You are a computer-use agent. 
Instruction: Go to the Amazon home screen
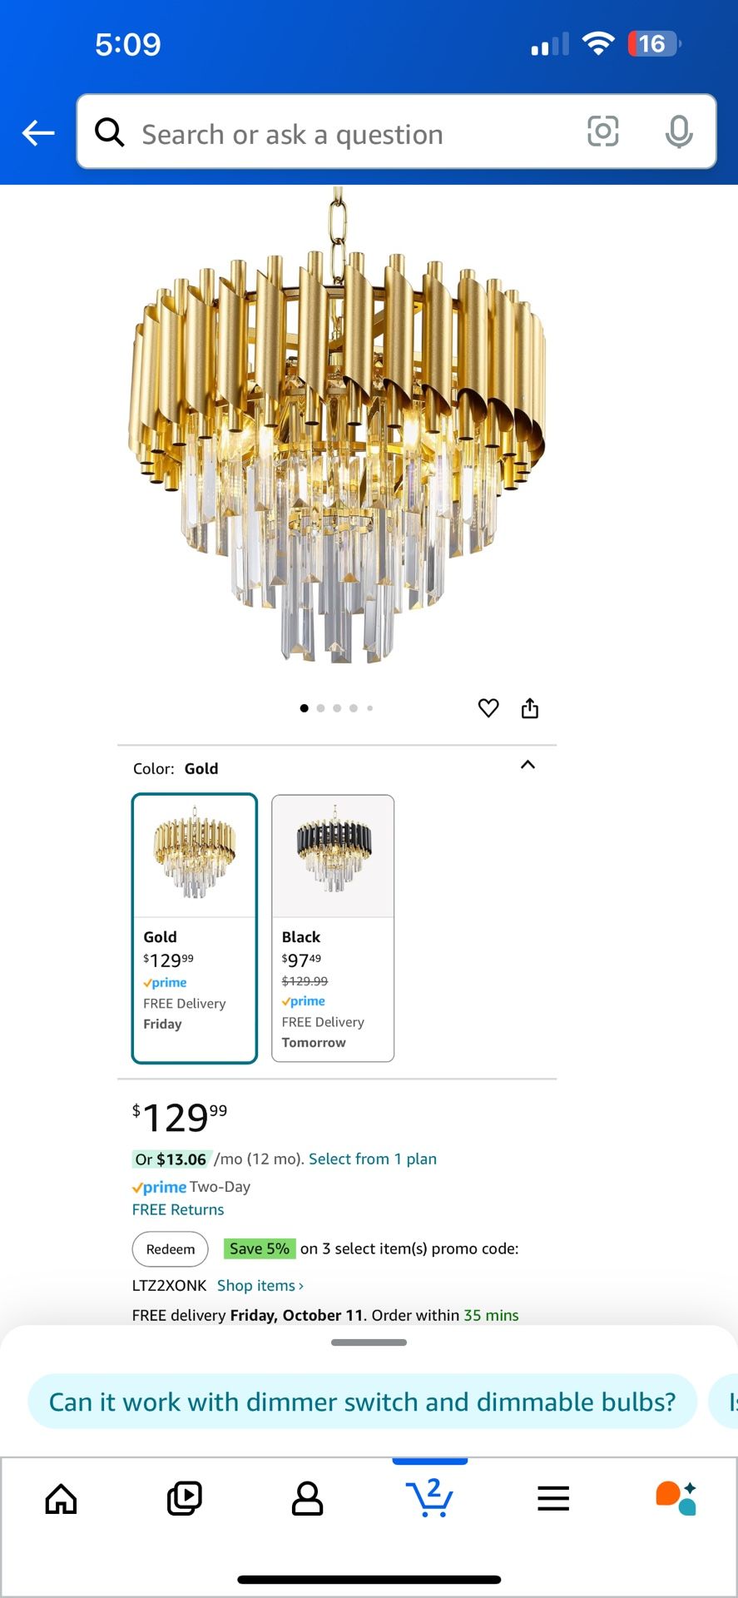click(59, 1498)
